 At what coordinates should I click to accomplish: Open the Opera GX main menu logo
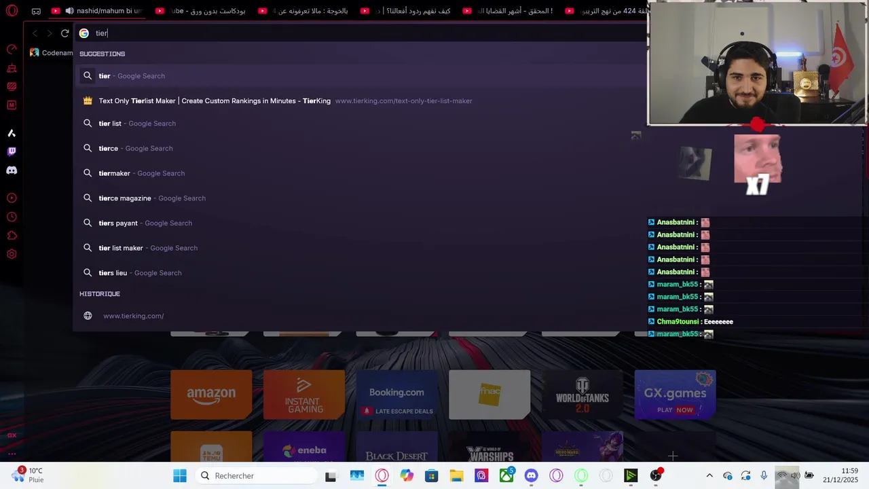pos(12,11)
